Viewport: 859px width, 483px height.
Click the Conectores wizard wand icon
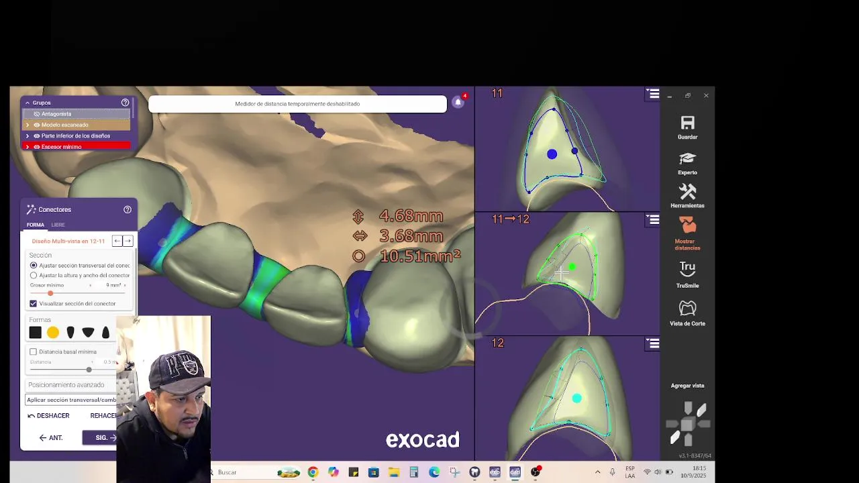click(31, 210)
